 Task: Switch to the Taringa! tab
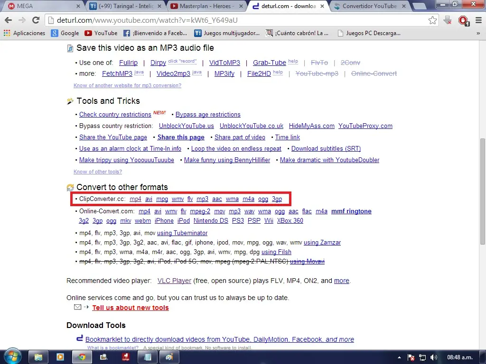[125, 6]
